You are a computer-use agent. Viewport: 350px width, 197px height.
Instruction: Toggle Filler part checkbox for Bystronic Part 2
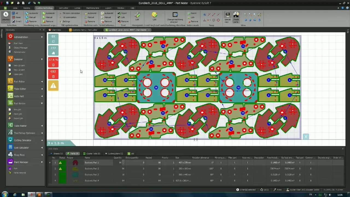(x=234, y=169)
